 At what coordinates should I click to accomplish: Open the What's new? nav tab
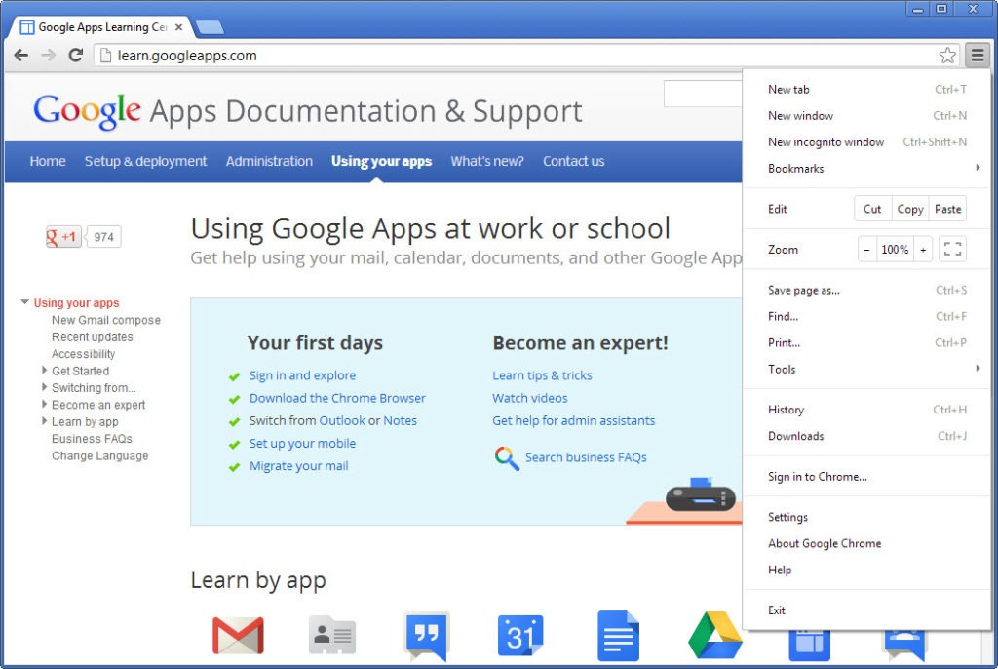[x=487, y=161]
